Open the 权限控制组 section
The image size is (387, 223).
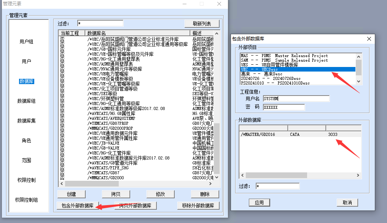(x=26, y=200)
